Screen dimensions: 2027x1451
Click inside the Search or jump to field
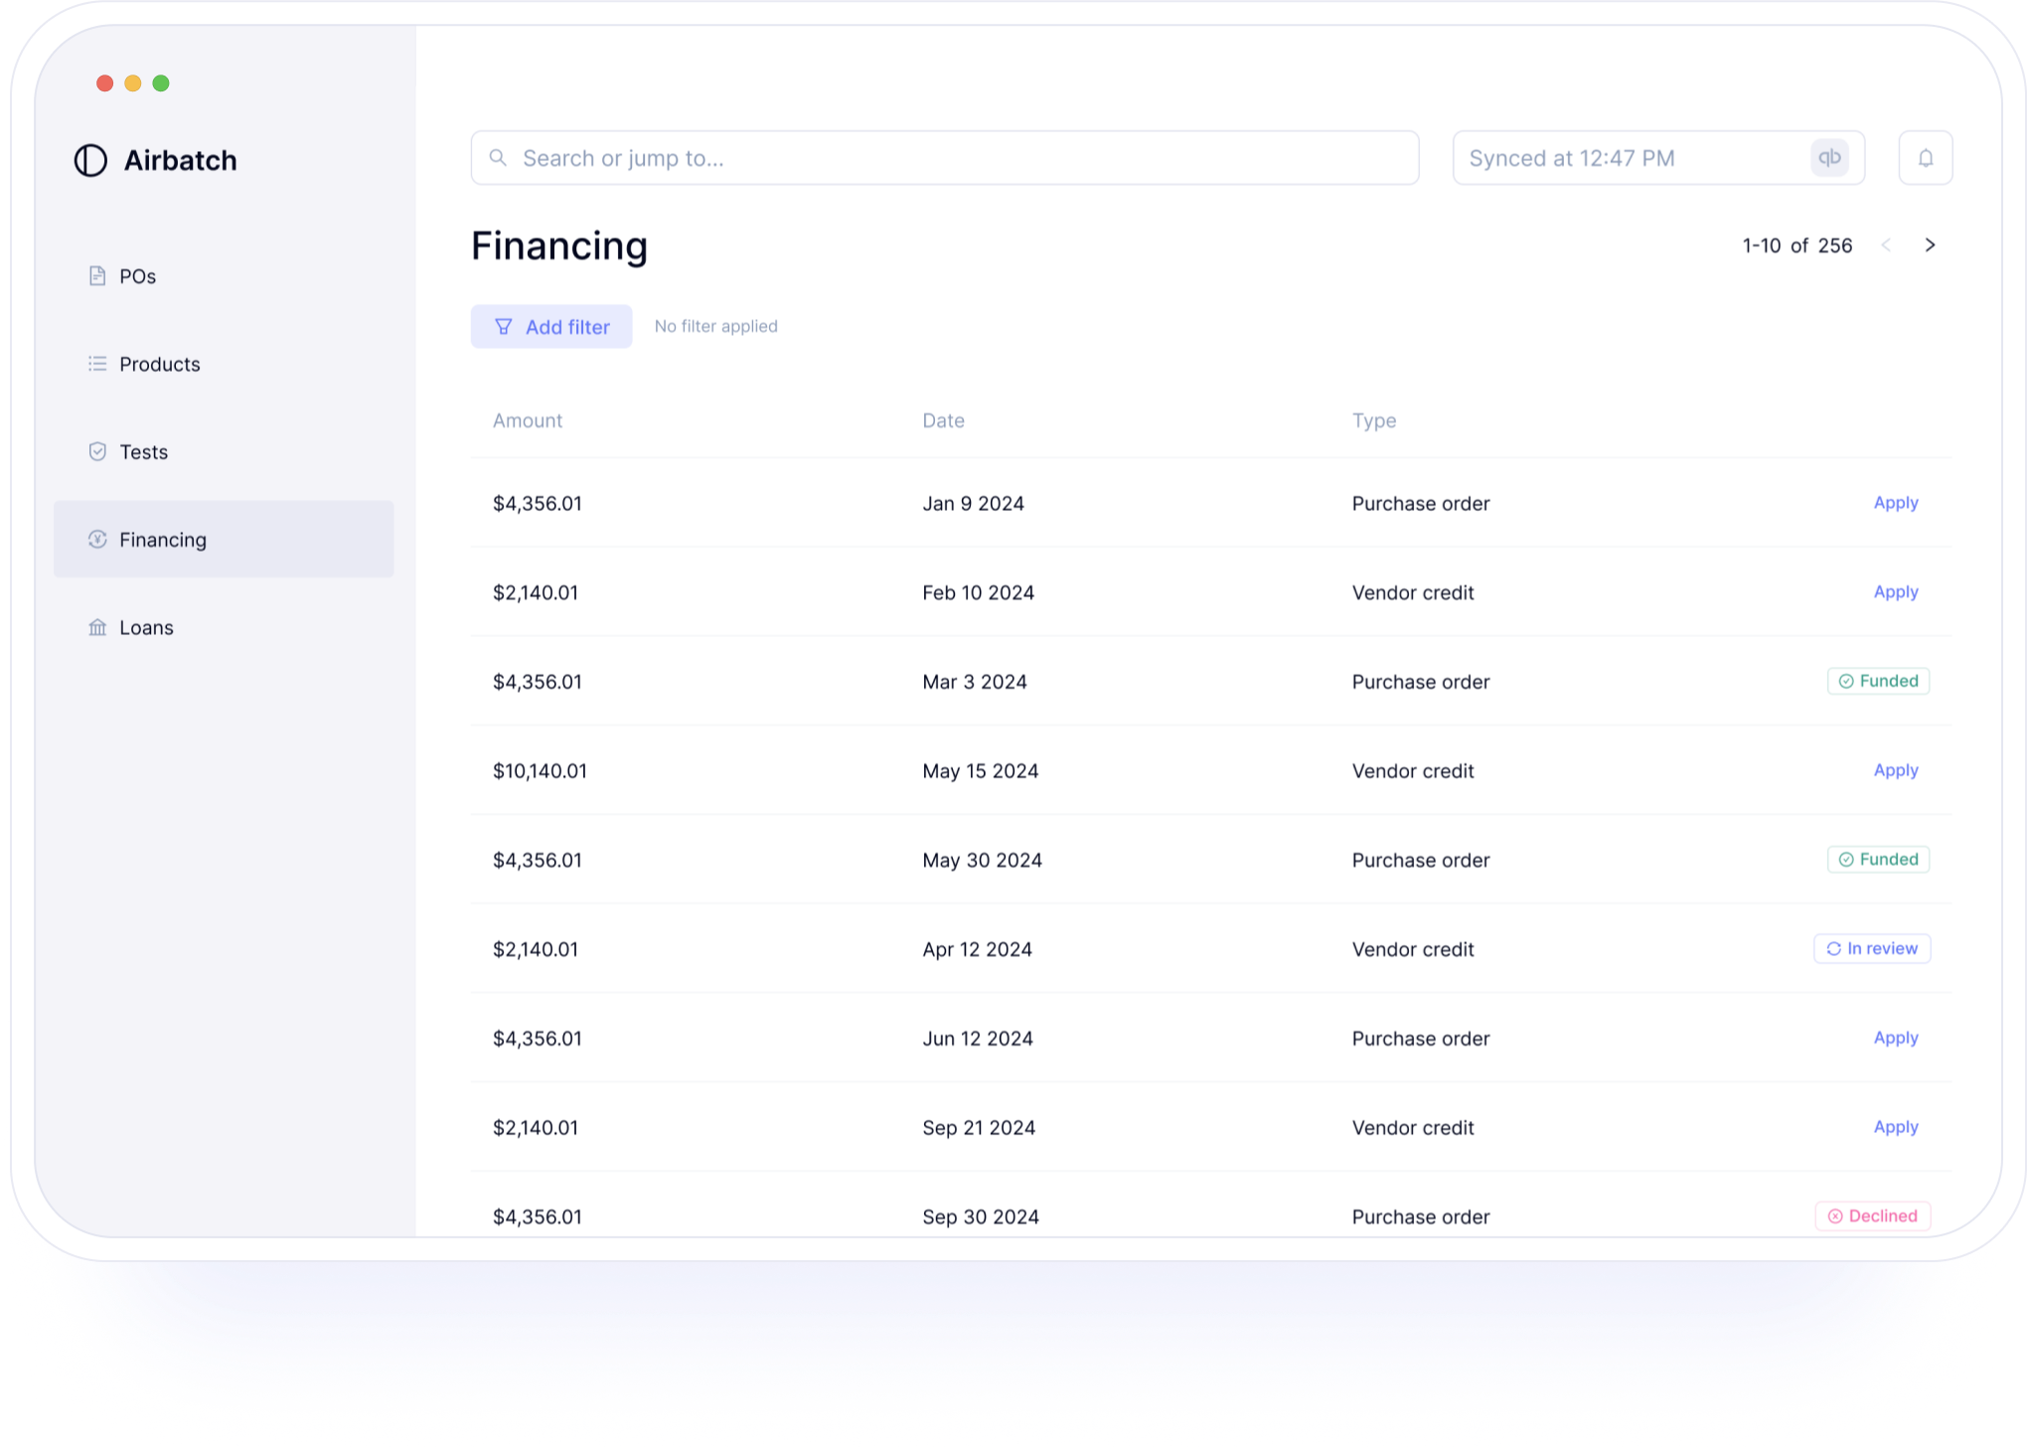click(696, 157)
